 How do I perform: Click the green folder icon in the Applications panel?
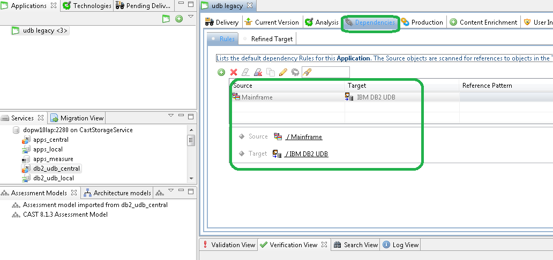pos(166,19)
